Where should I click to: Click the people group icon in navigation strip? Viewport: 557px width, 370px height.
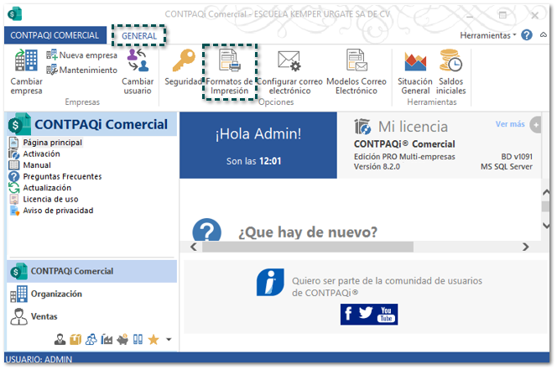click(91, 340)
